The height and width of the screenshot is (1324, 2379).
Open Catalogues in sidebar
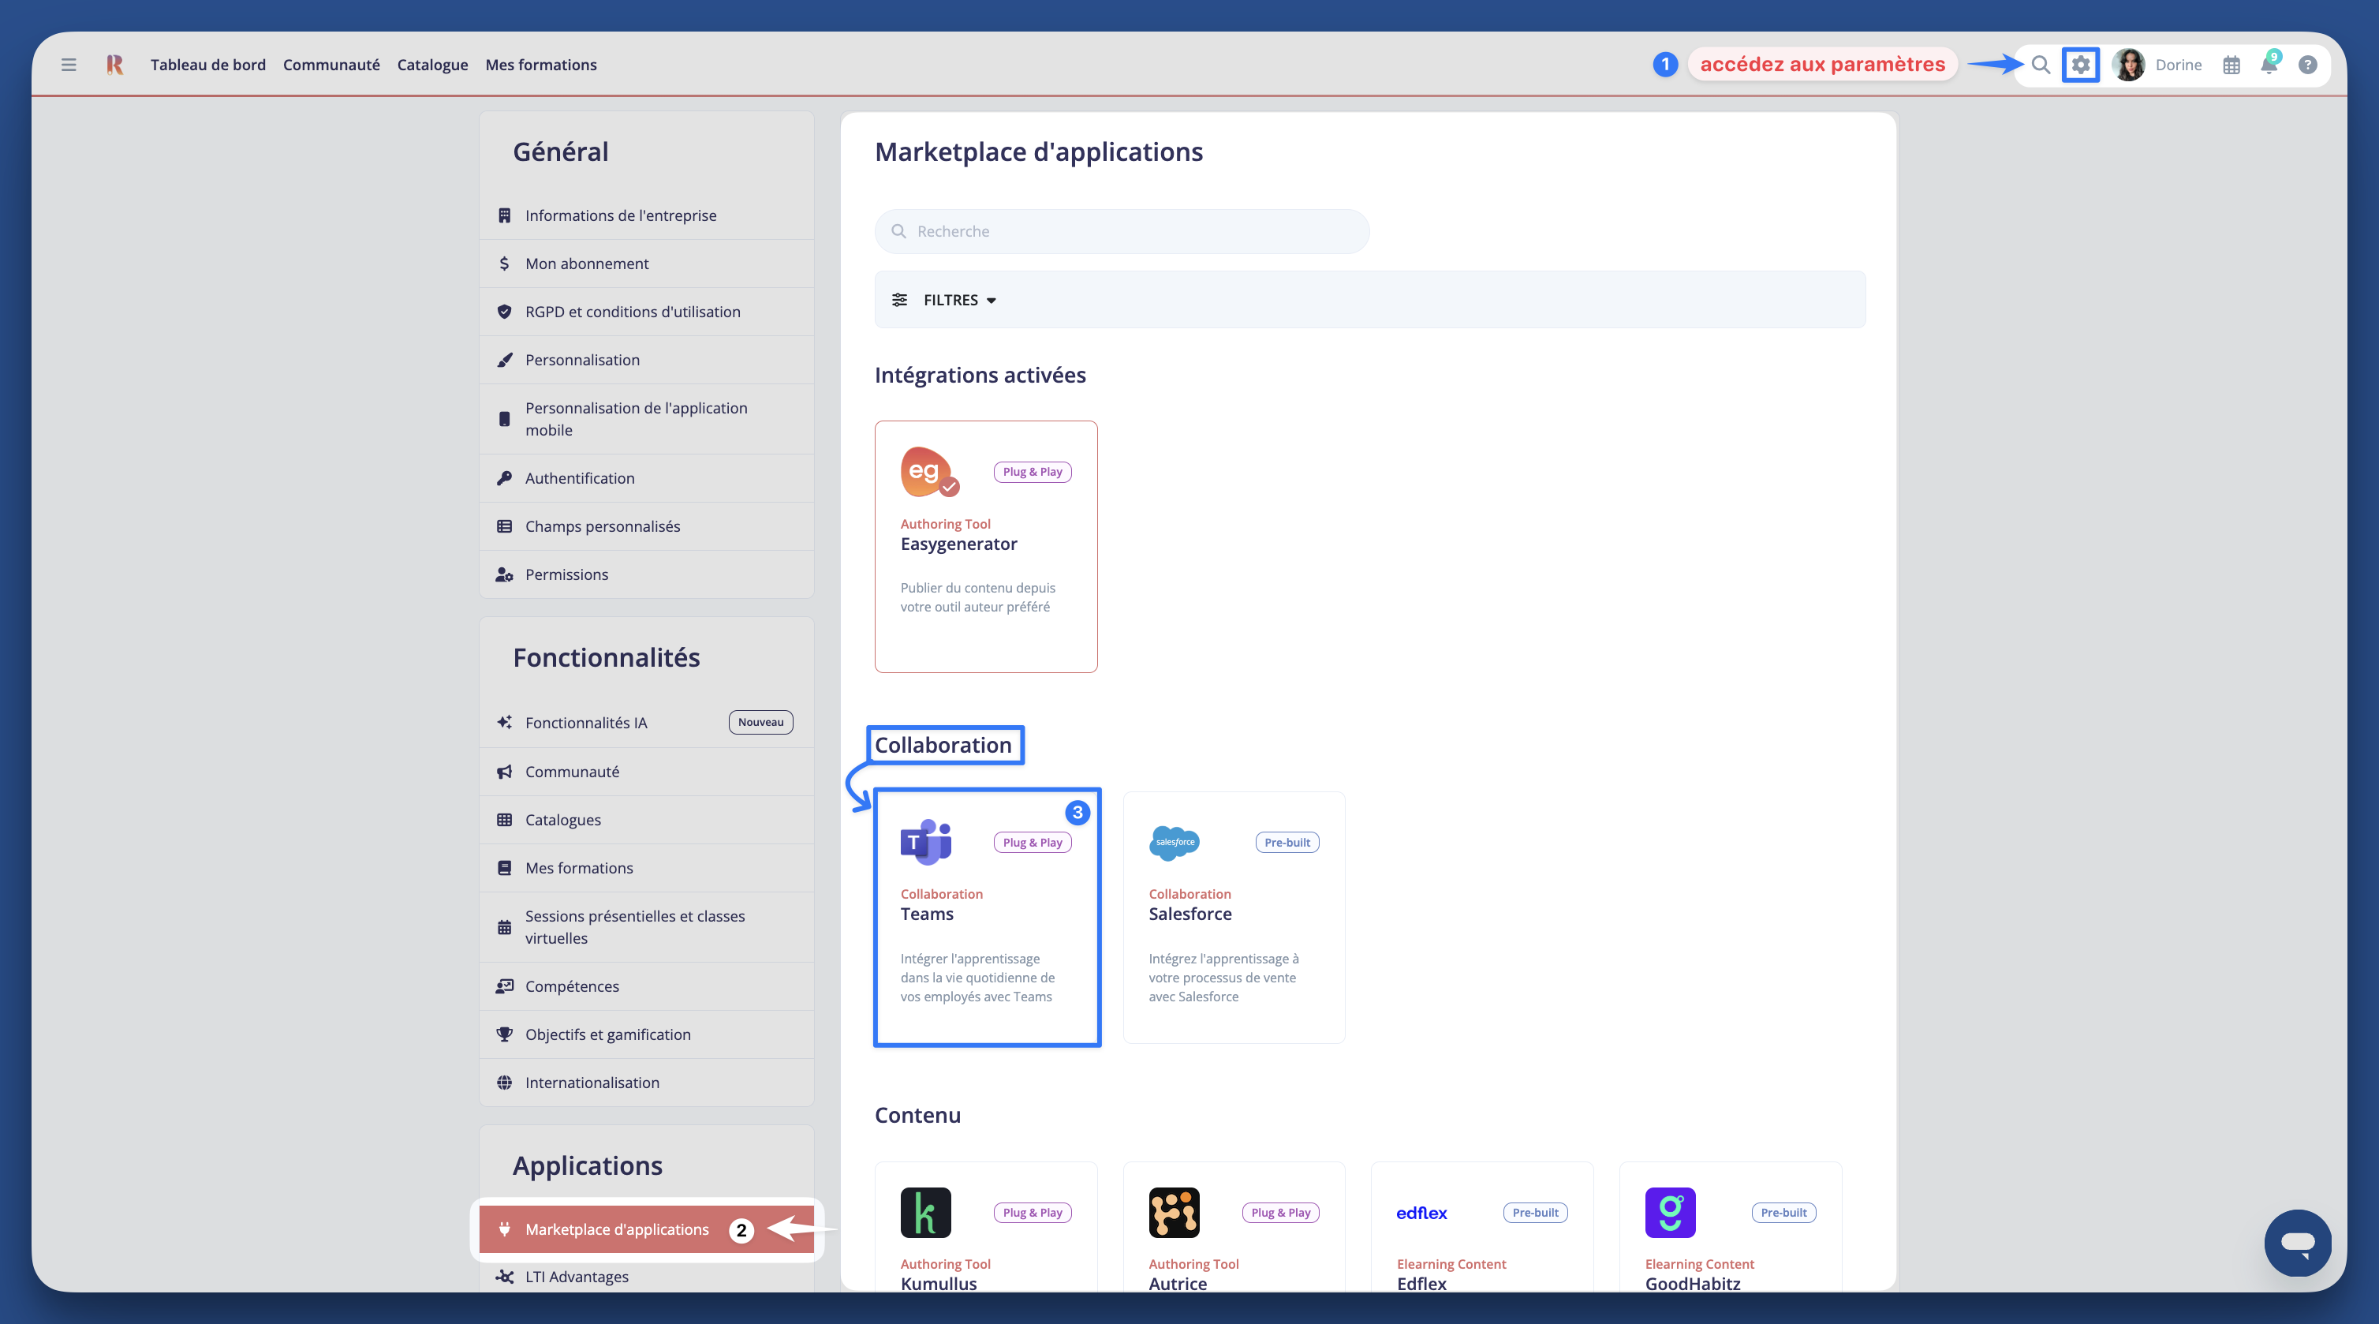(647, 820)
